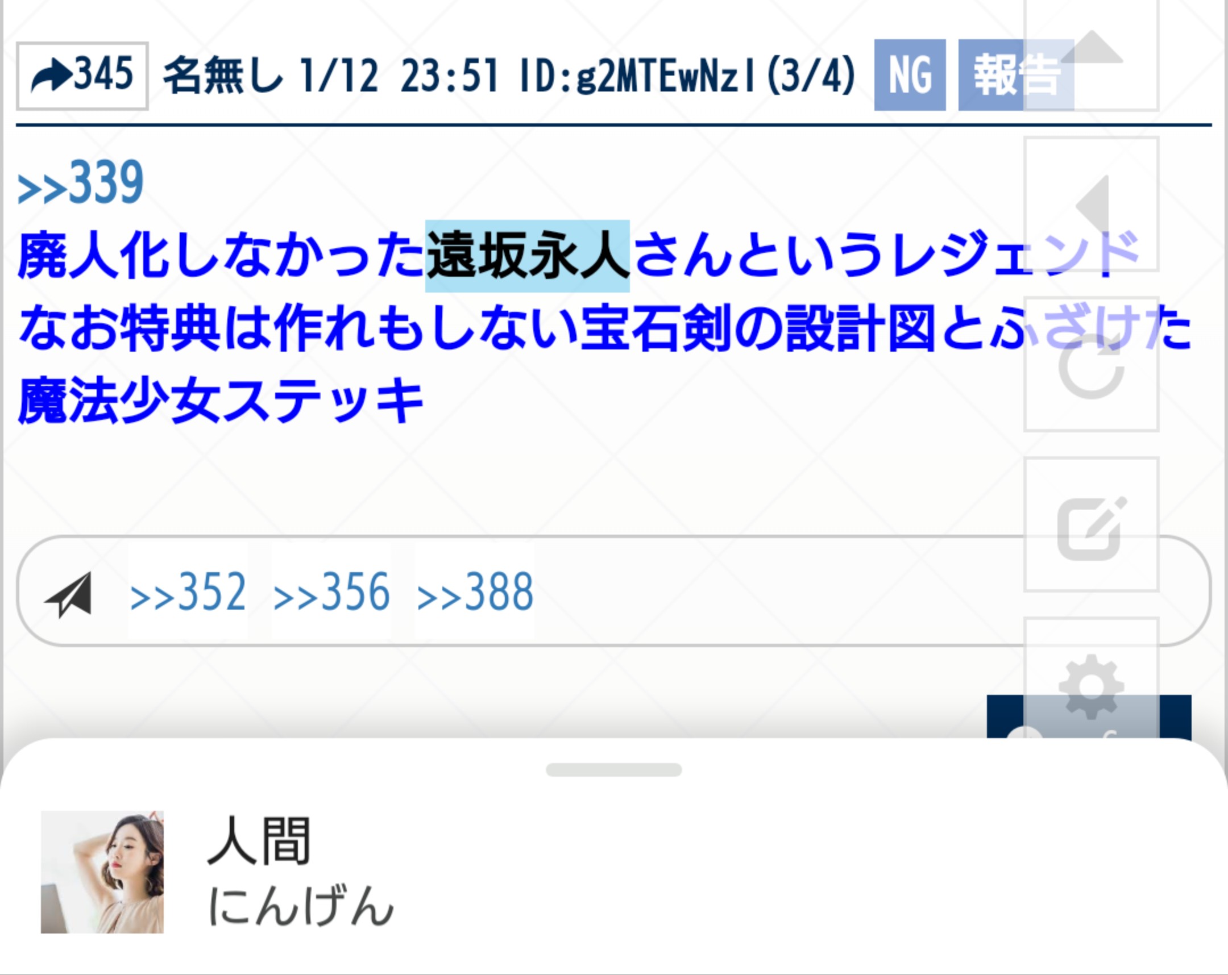The width and height of the screenshot is (1228, 975).
Task: Click the paper plane replies icon
Action: click(x=68, y=594)
